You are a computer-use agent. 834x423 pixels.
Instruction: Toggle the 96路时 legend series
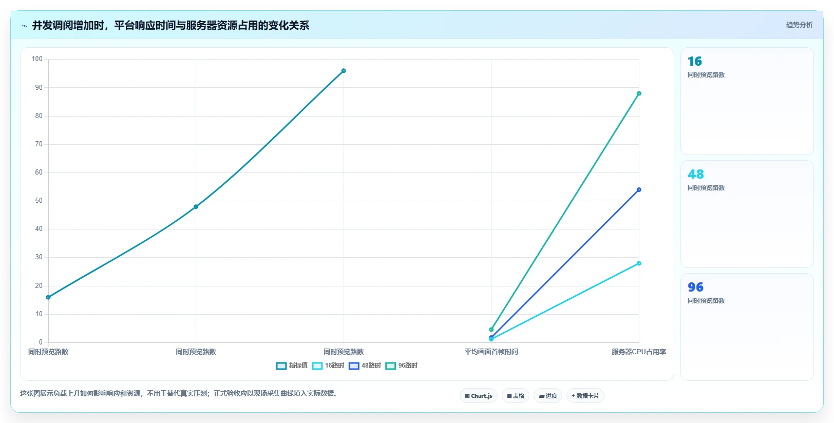point(402,366)
